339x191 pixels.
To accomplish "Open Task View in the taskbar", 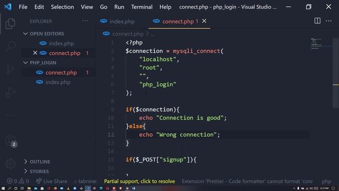I will pos(22,188).
